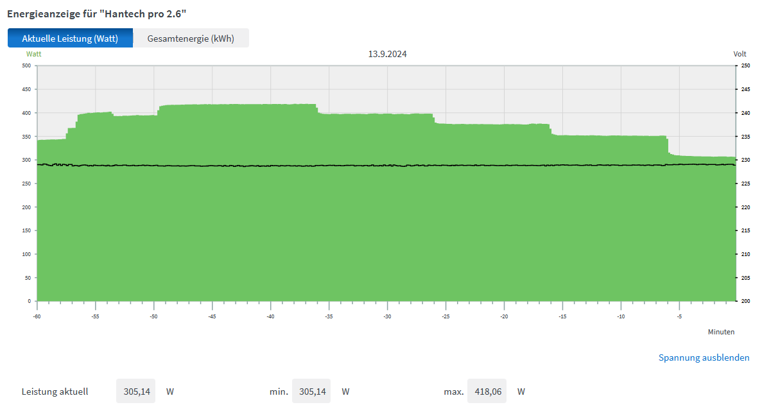Select the max. 418,06 value field
This screenshot has width=762, height=405.
(486, 391)
